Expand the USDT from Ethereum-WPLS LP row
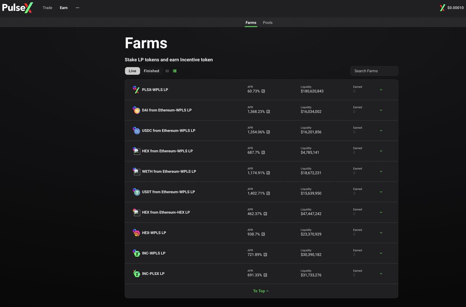The height and width of the screenshot is (307, 466). 381,192
